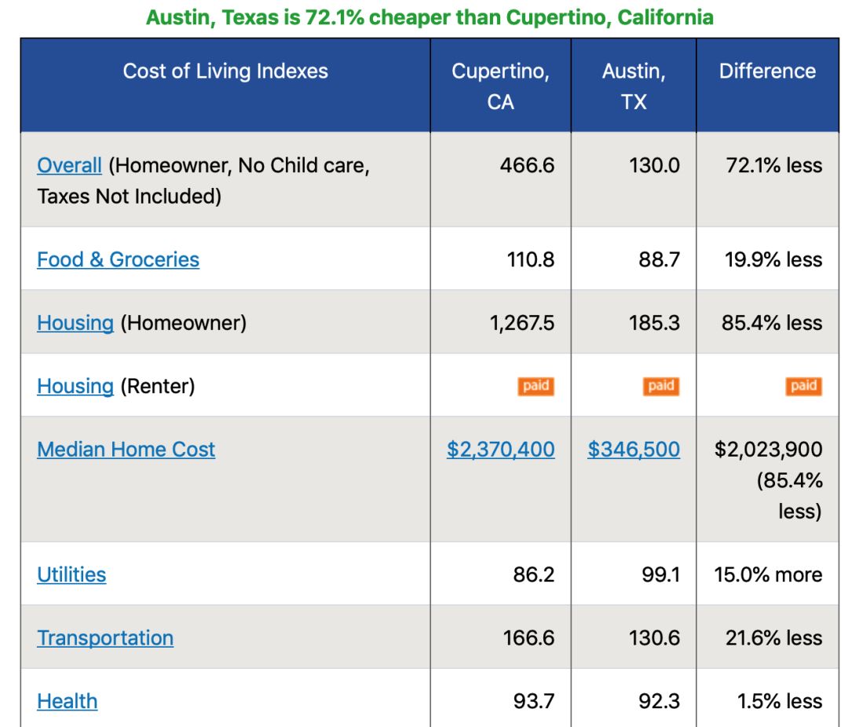Open the Health link
848x727 pixels.
click(x=68, y=701)
